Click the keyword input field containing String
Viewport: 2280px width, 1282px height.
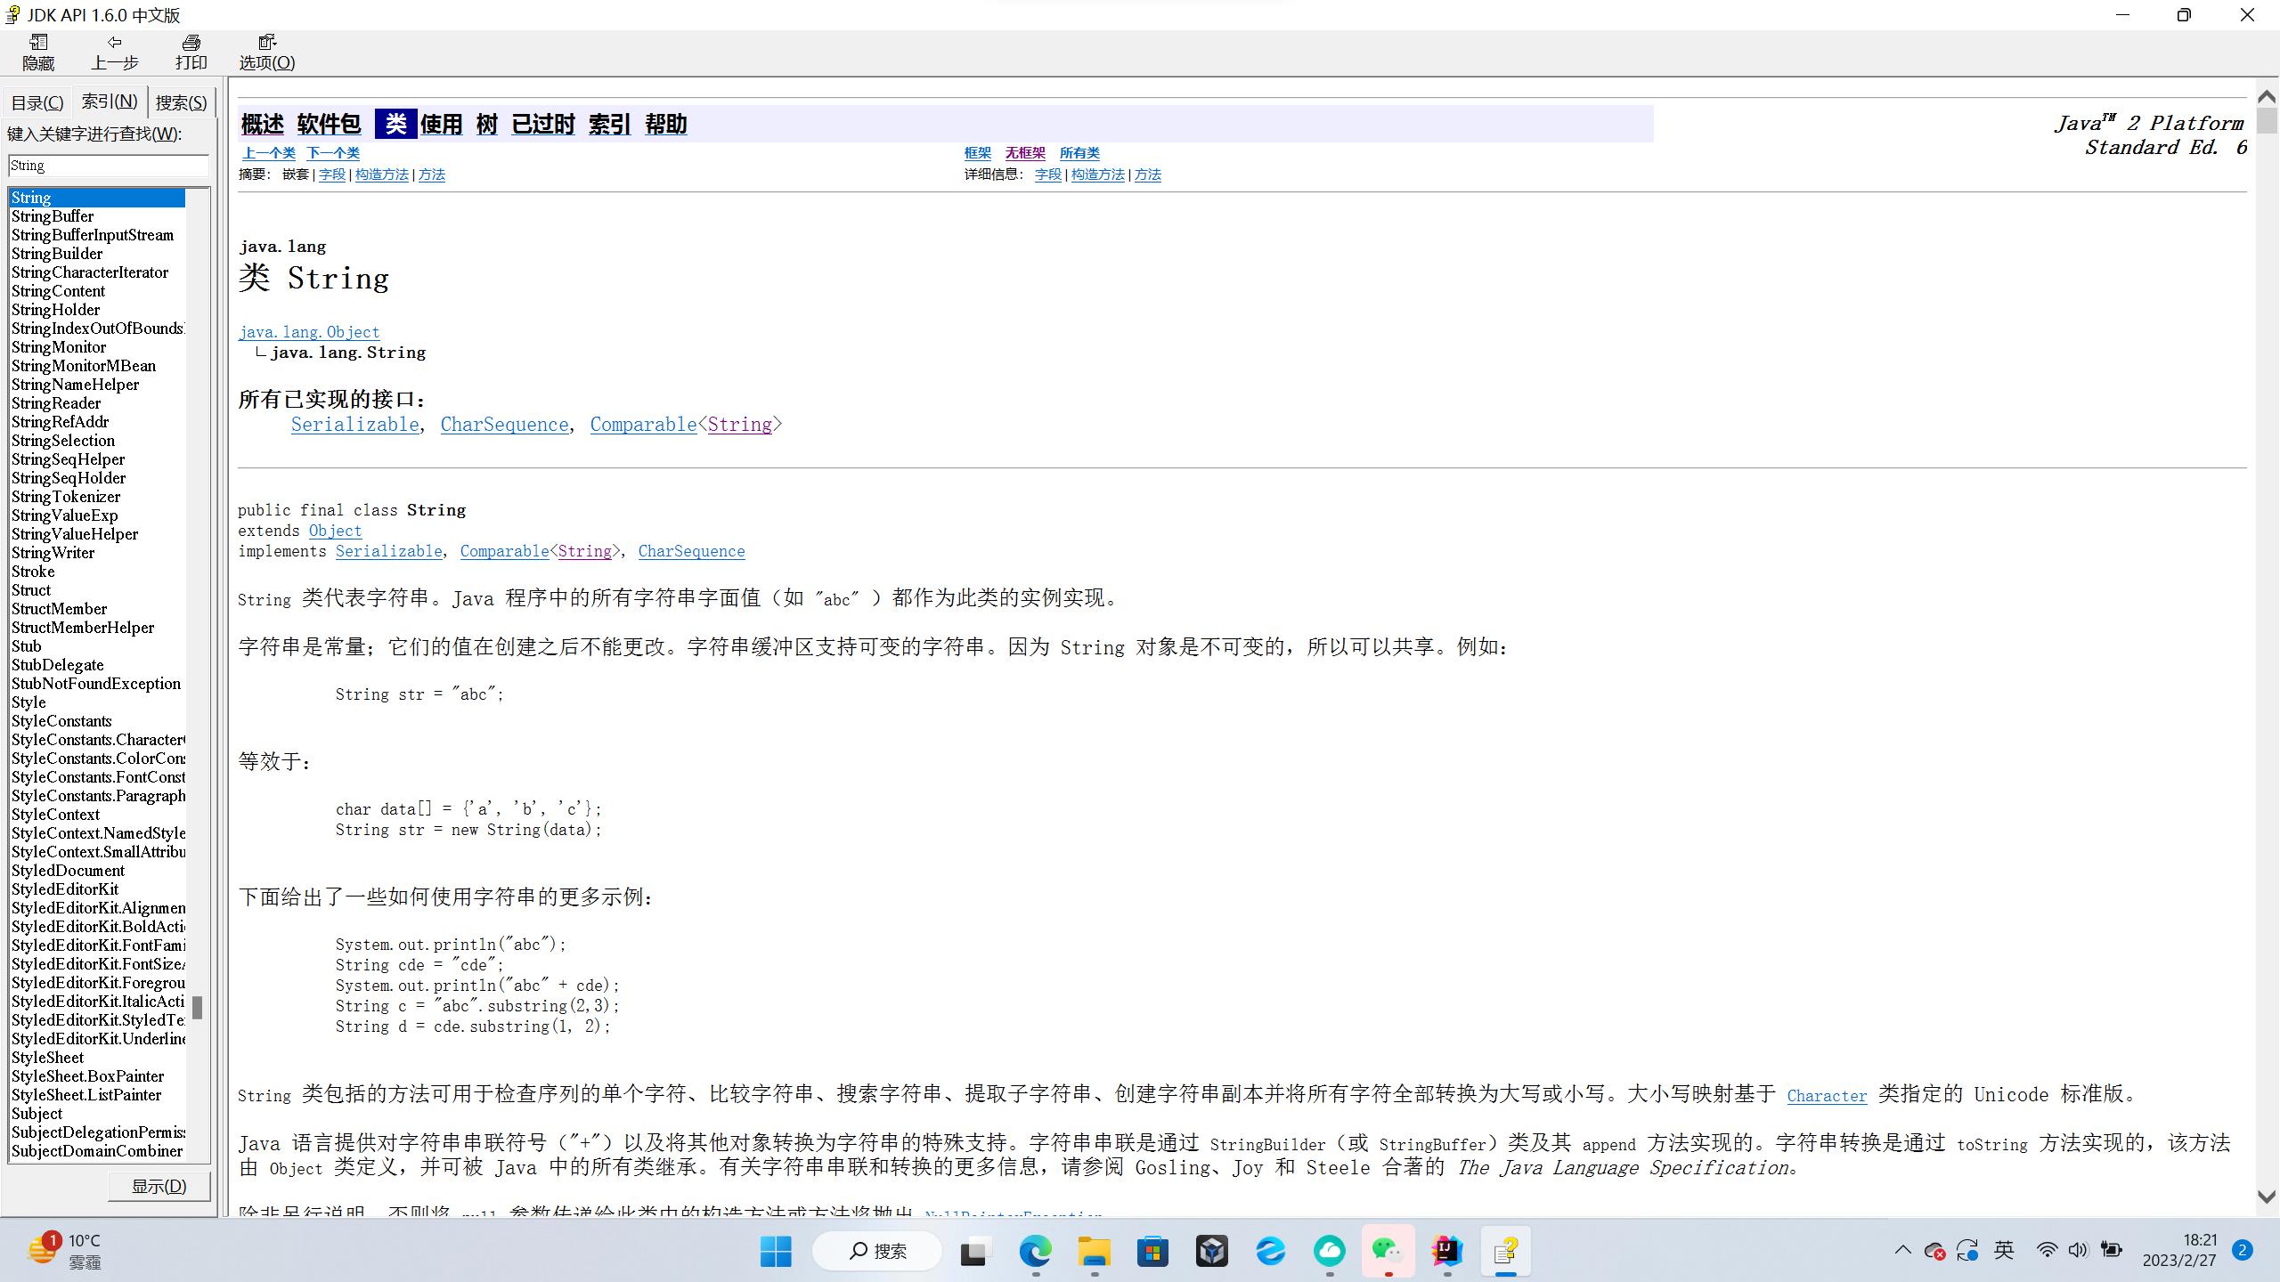click(108, 166)
